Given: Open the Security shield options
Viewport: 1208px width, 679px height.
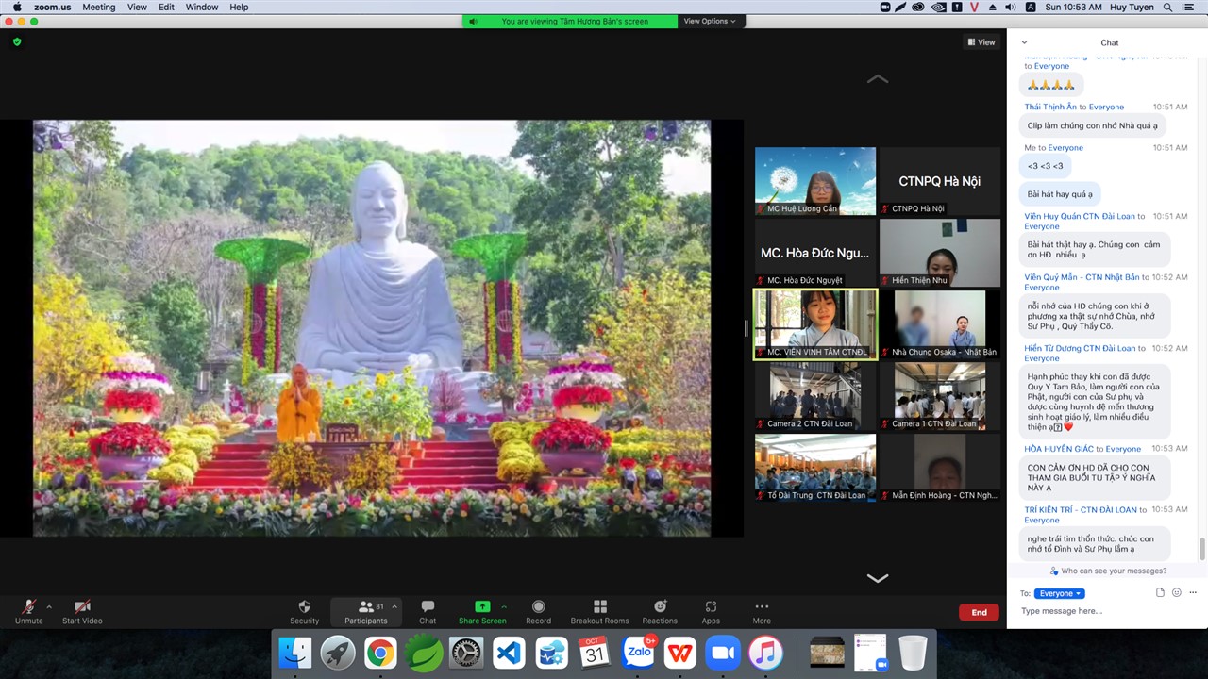Looking at the screenshot, I should (x=304, y=611).
